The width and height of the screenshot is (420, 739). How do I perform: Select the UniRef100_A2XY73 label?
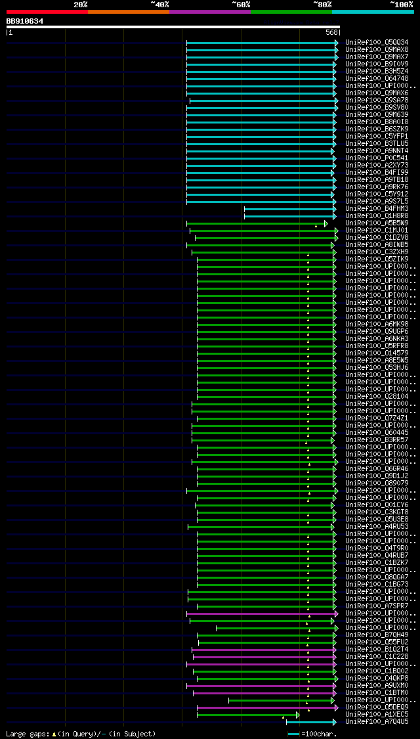click(x=377, y=166)
